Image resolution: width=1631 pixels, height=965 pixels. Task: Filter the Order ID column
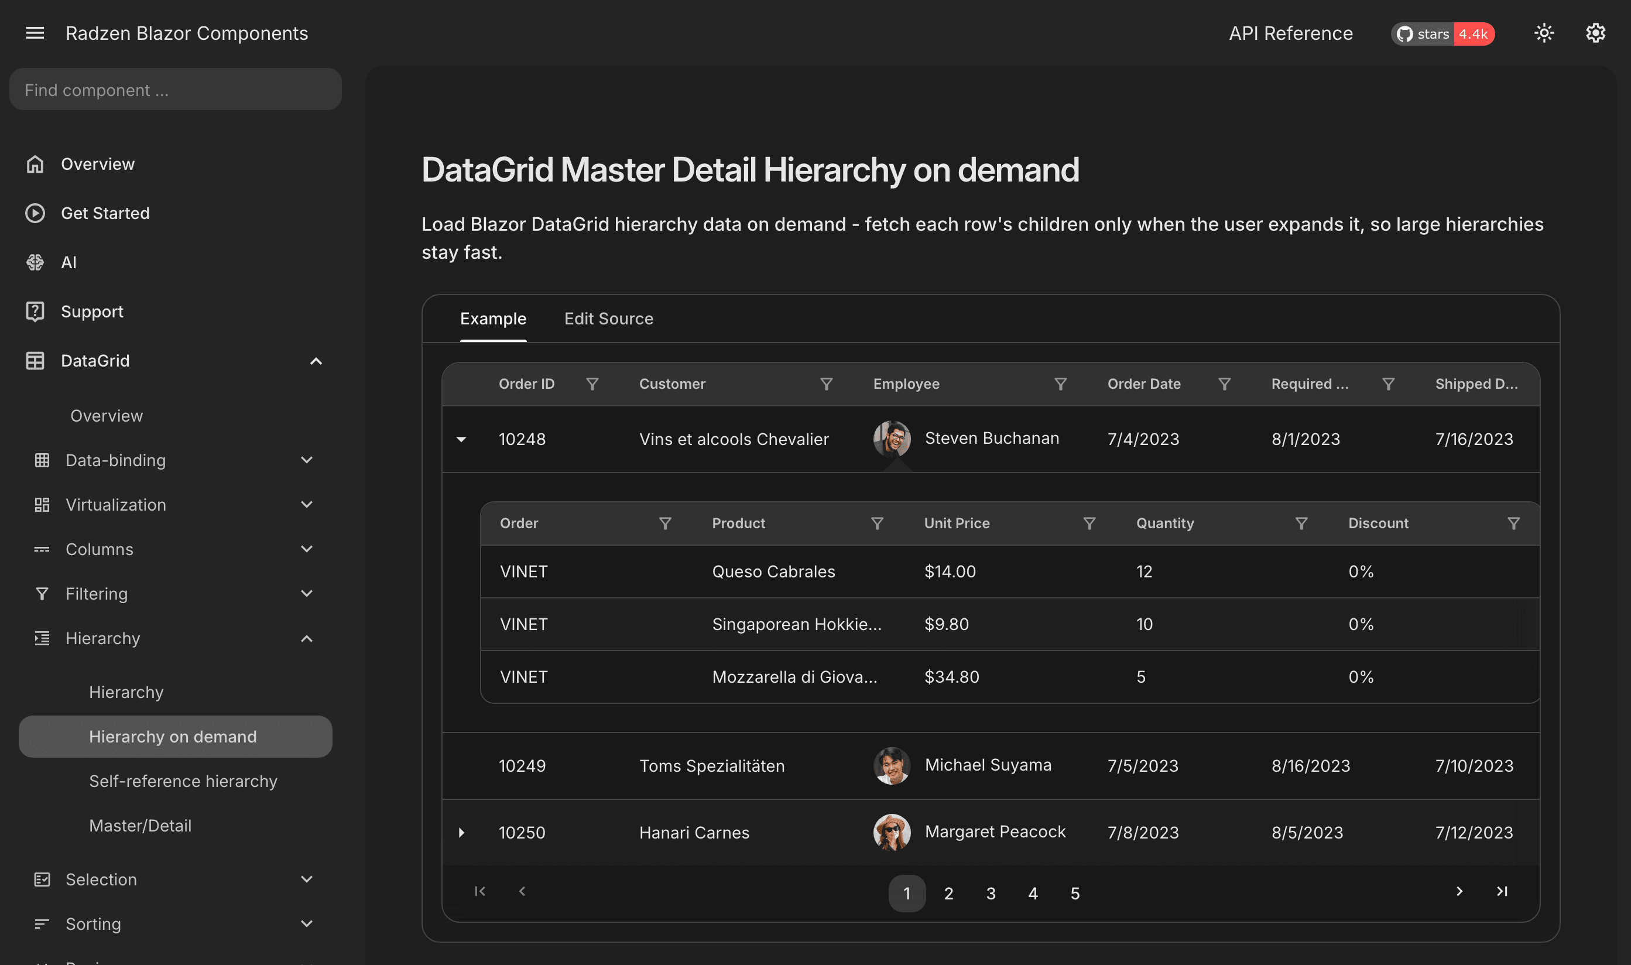click(x=592, y=384)
